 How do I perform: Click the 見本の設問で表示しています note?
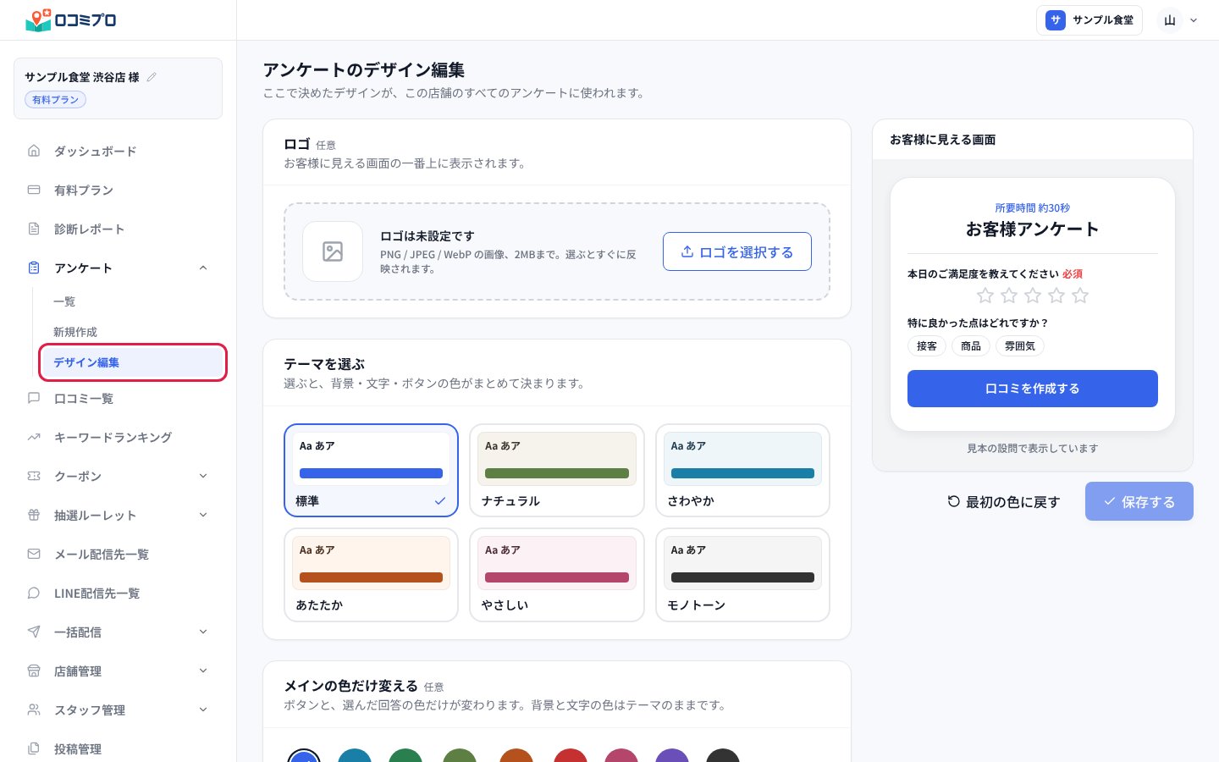1033,448
